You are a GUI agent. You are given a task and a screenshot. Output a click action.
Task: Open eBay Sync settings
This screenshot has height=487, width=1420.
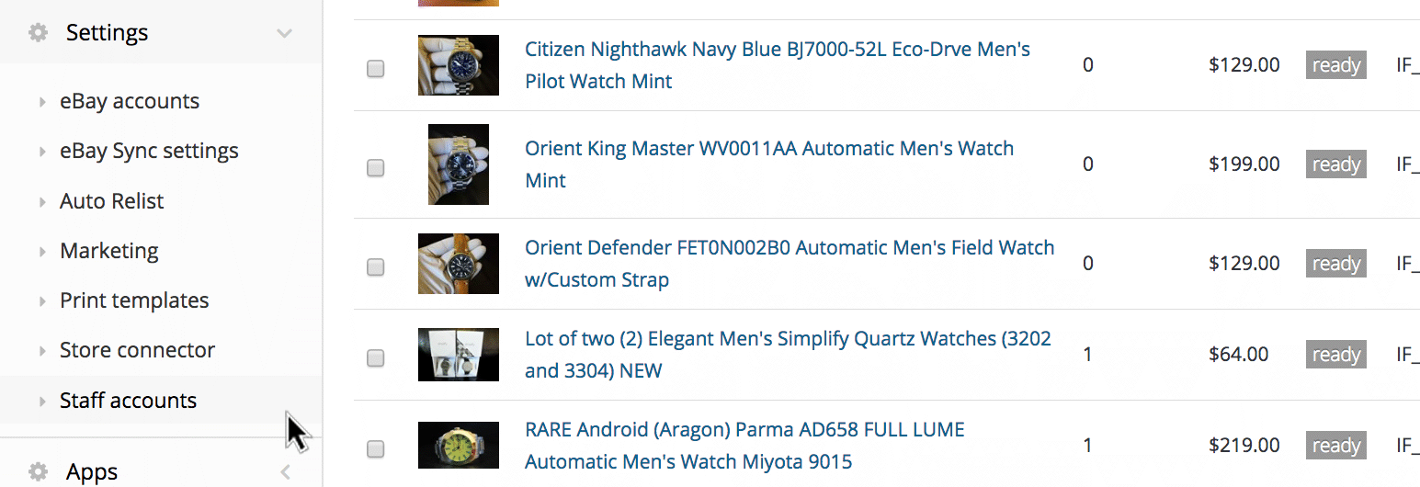149,151
